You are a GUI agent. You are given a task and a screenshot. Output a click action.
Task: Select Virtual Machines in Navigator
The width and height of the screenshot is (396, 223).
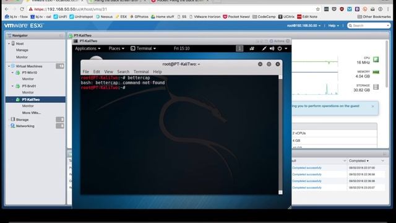[x=29, y=66]
